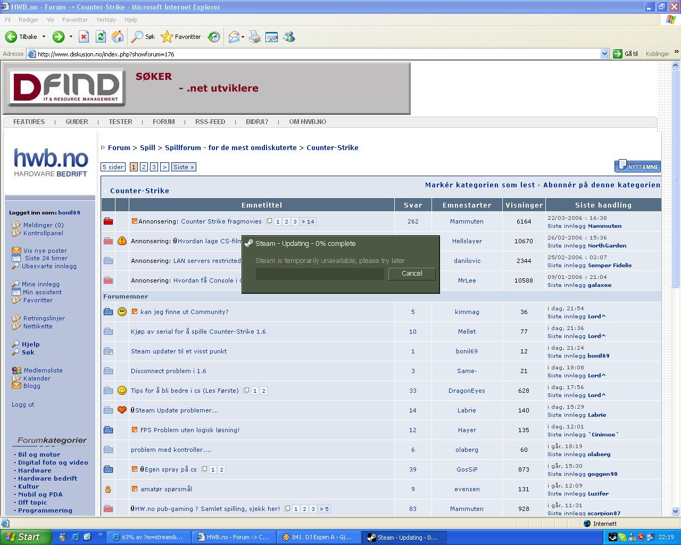The width and height of the screenshot is (681, 545).
Task: Open the Fil menu
Action: [x=7, y=20]
